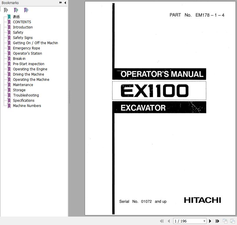Open the Storage bookmark
The image size is (237, 225).
point(19,90)
